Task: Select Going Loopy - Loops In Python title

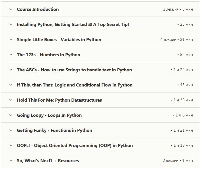Action: 49,115
